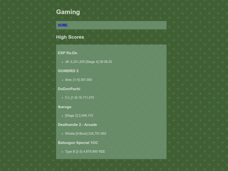Select the C-L [1-5] 15,711,370 entry
Viewport: 228px width, 171px height.
tap(79, 98)
